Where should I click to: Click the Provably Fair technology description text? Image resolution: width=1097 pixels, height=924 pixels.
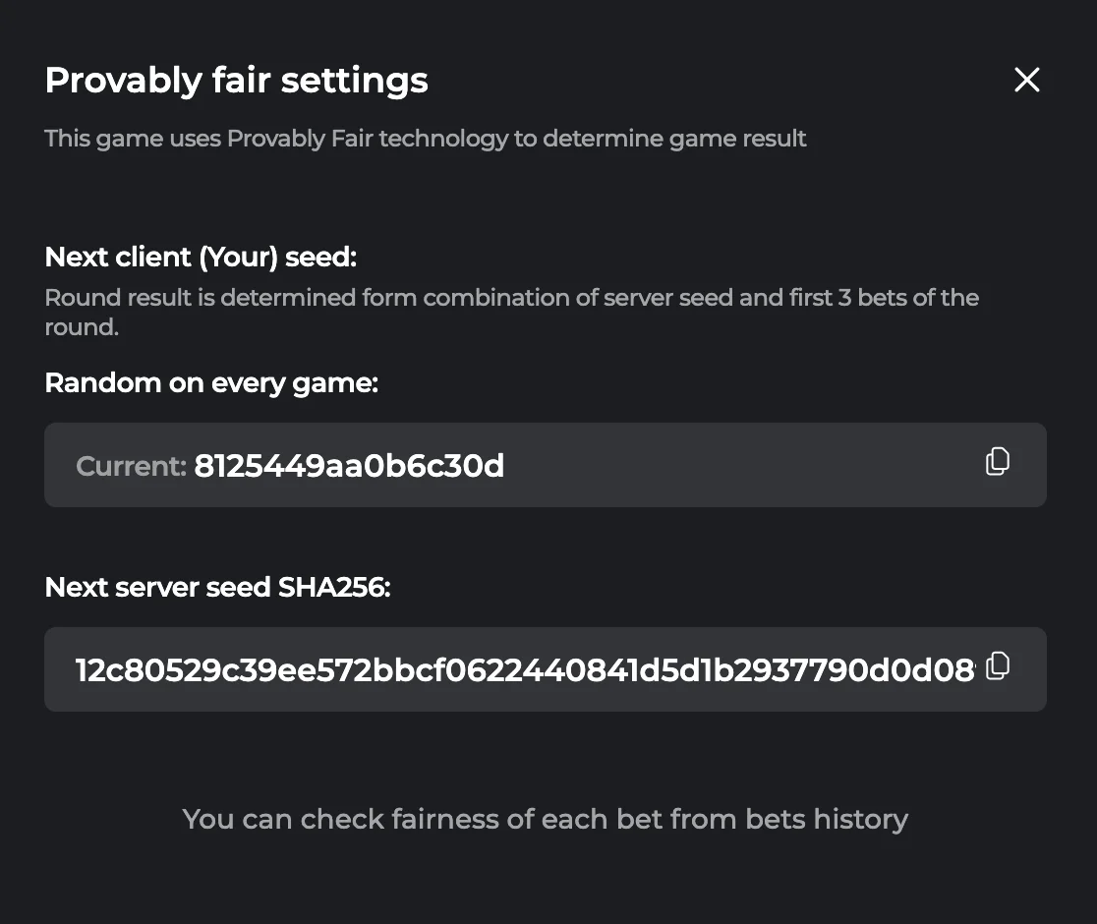click(425, 139)
